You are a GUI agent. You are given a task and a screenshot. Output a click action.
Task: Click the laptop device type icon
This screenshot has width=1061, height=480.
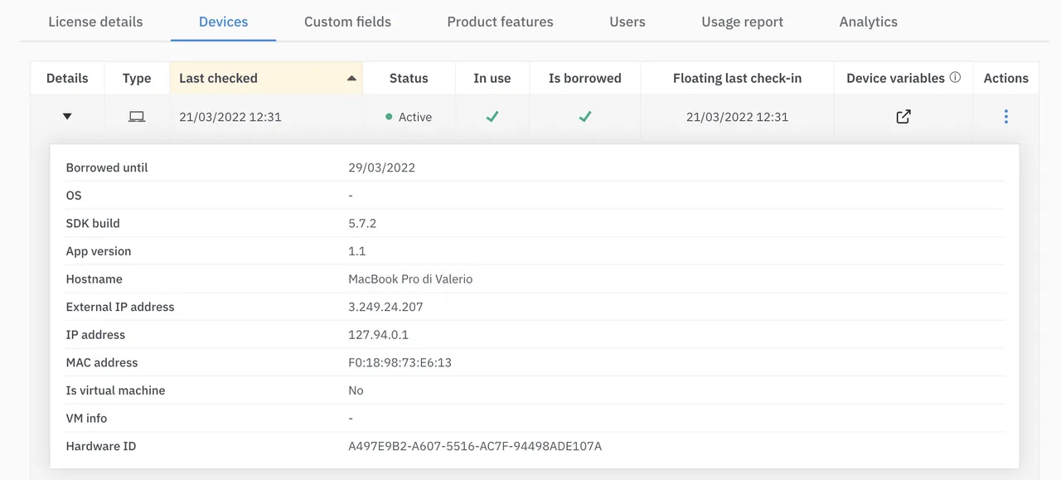click(x=136, y=116)
